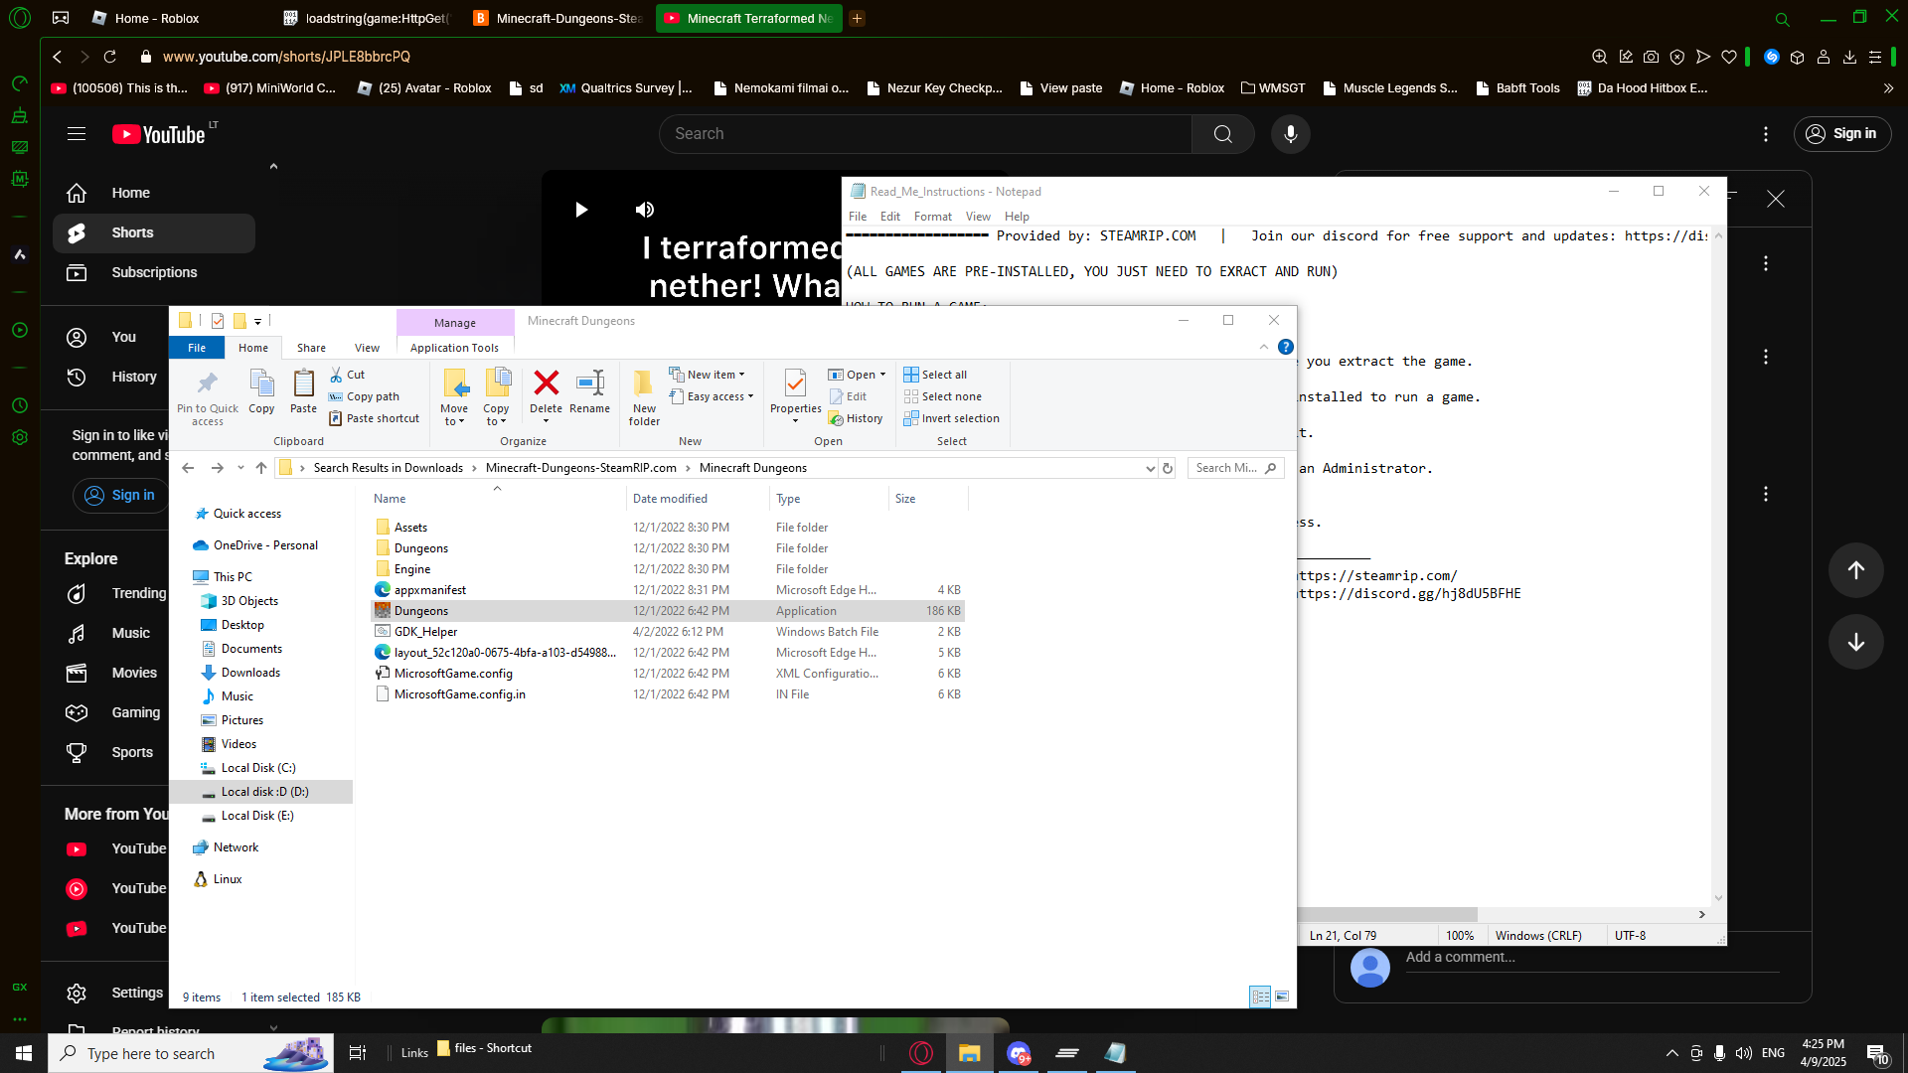The width and height of the screenshot is (1908, 1073).
Task: Select the GDK_Helper batch file
Action: coord(425,632)
